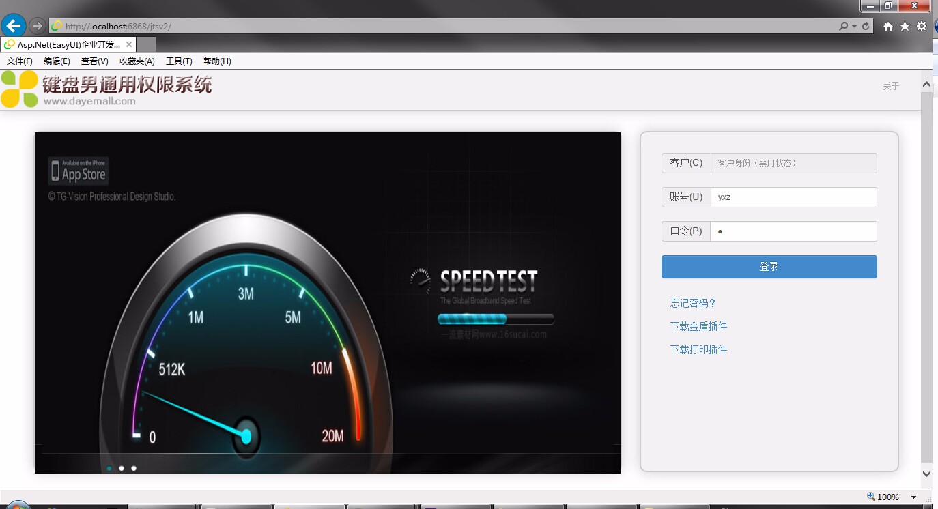
Task: Open the 忘记密码 link
Action: click(692, 303)
